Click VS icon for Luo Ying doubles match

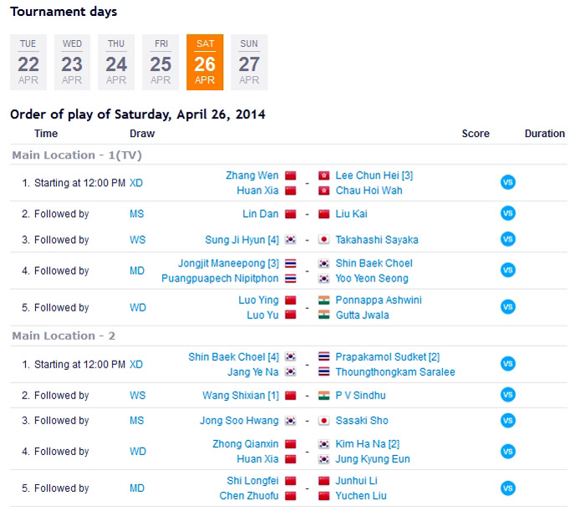[x=507, y=306]
